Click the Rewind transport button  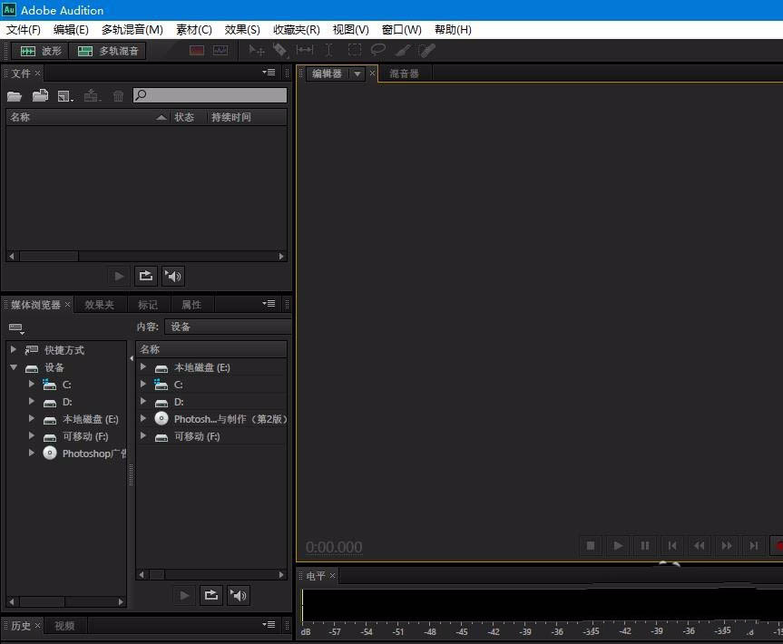point(700,546)
